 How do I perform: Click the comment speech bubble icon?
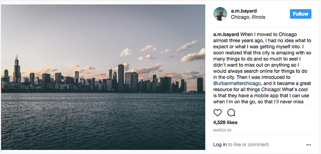231,113
